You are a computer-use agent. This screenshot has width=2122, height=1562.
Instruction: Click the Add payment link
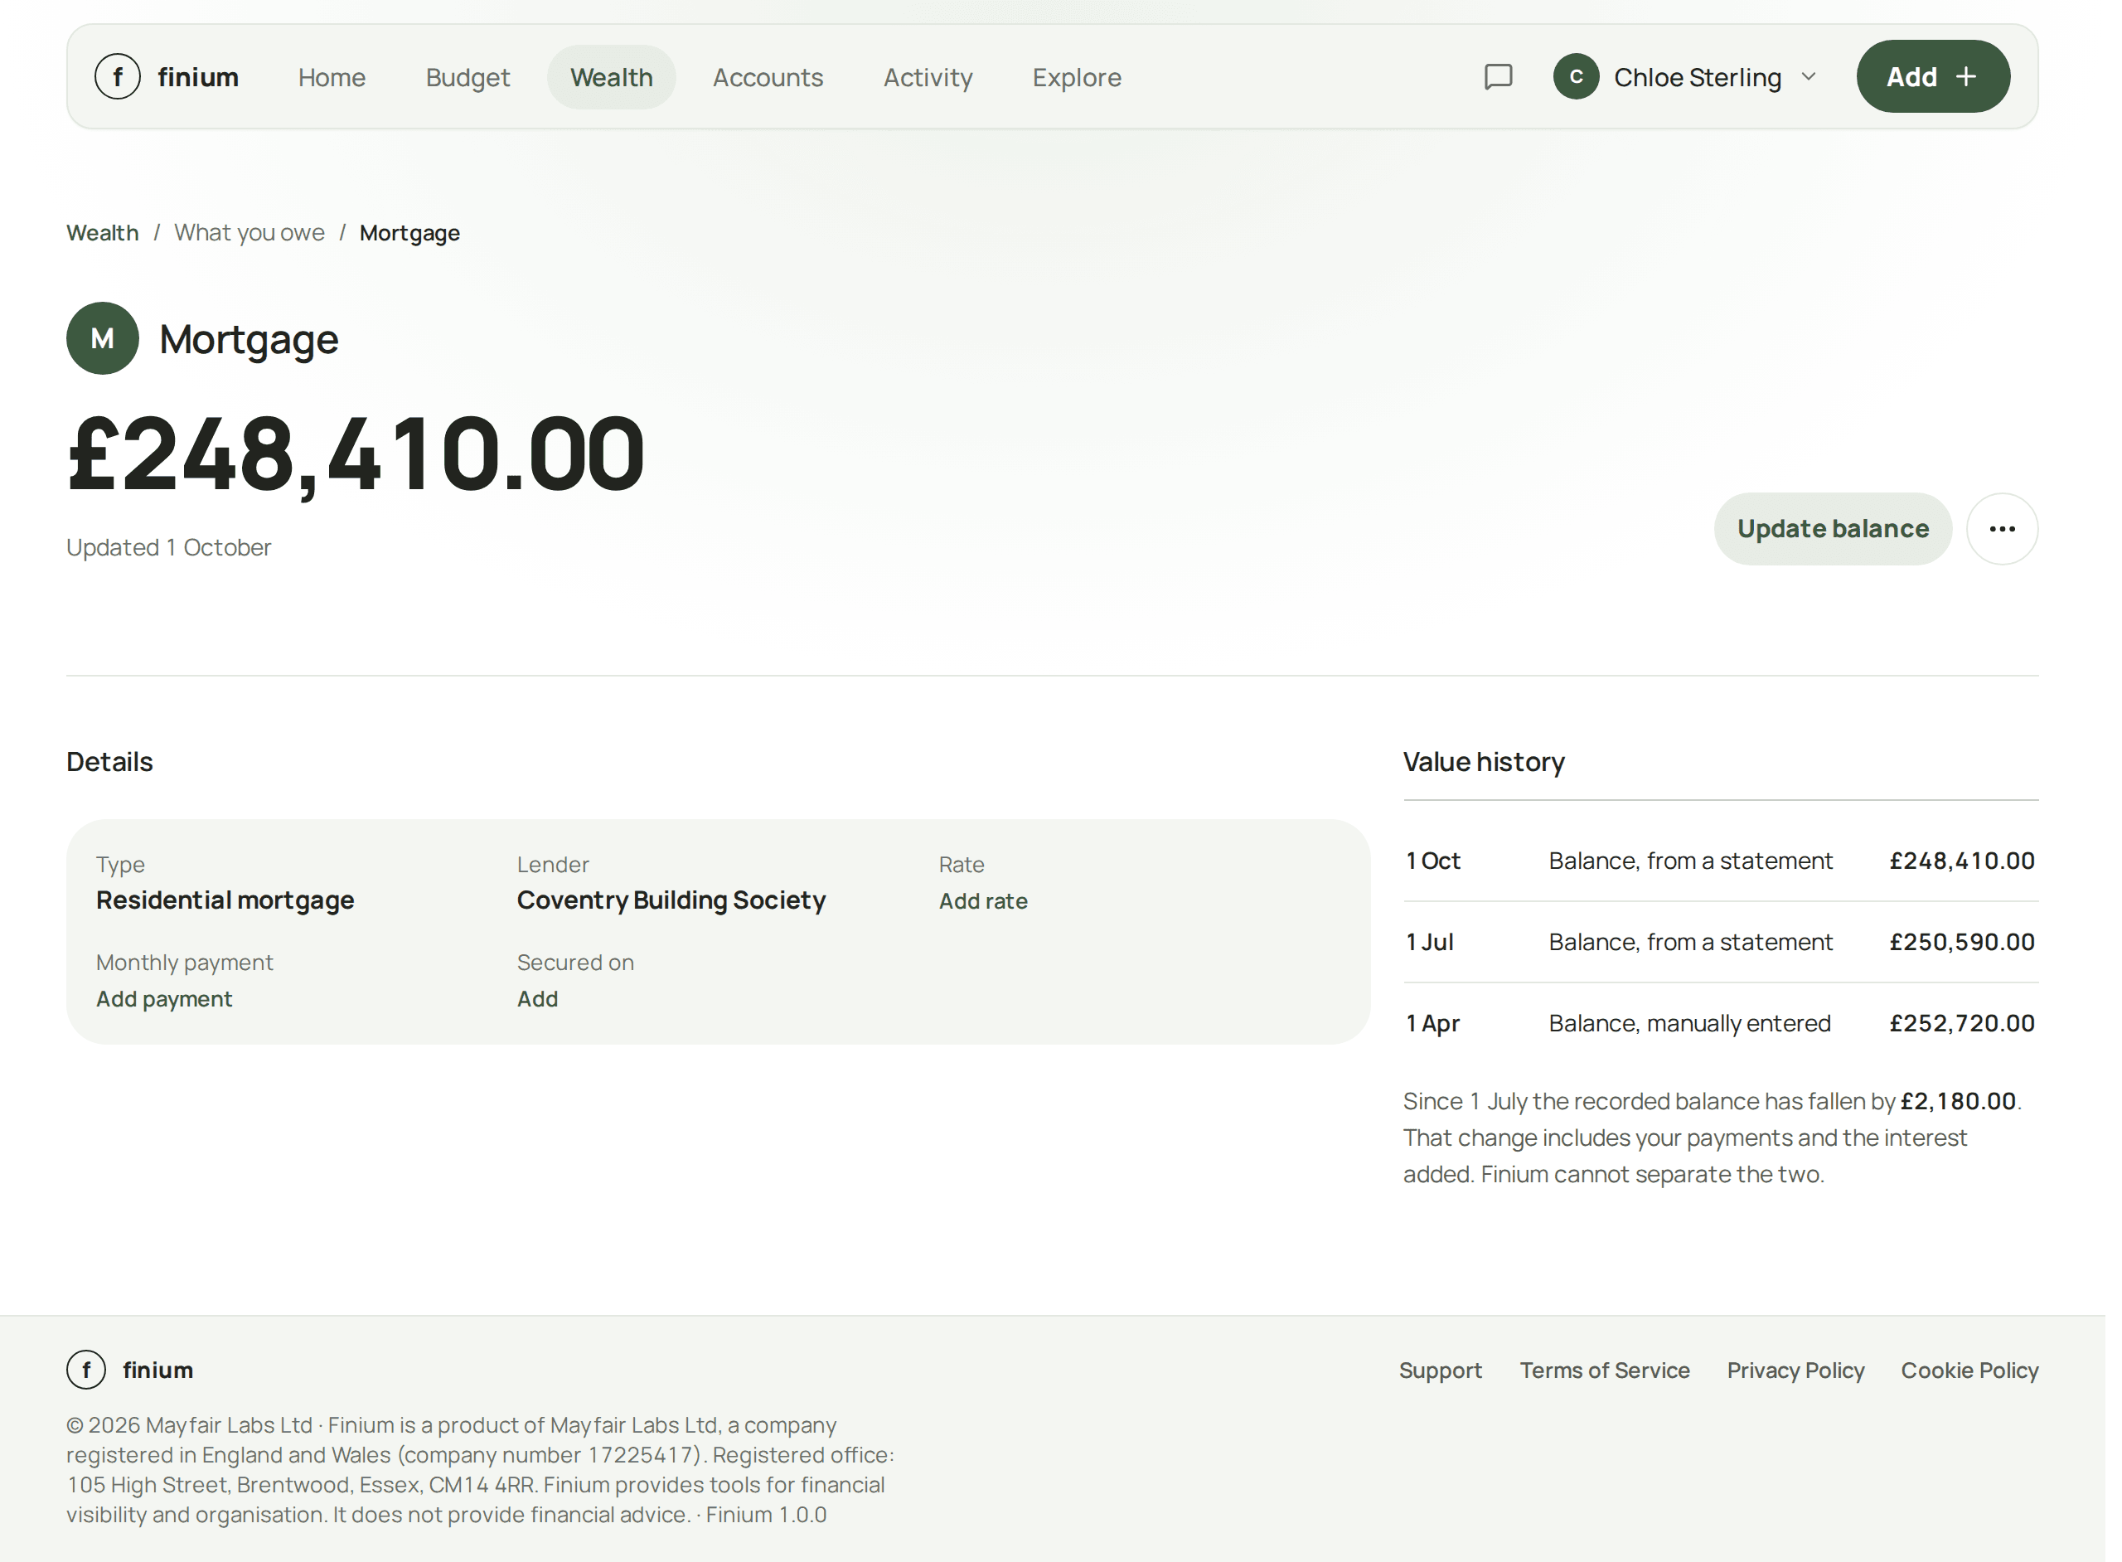click(163, 998)
